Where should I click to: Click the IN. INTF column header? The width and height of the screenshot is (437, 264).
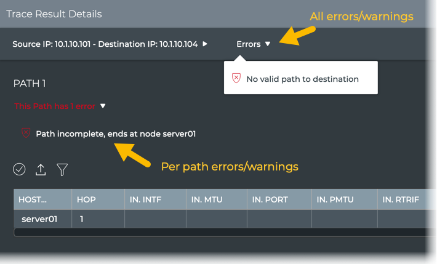[153, 199]
